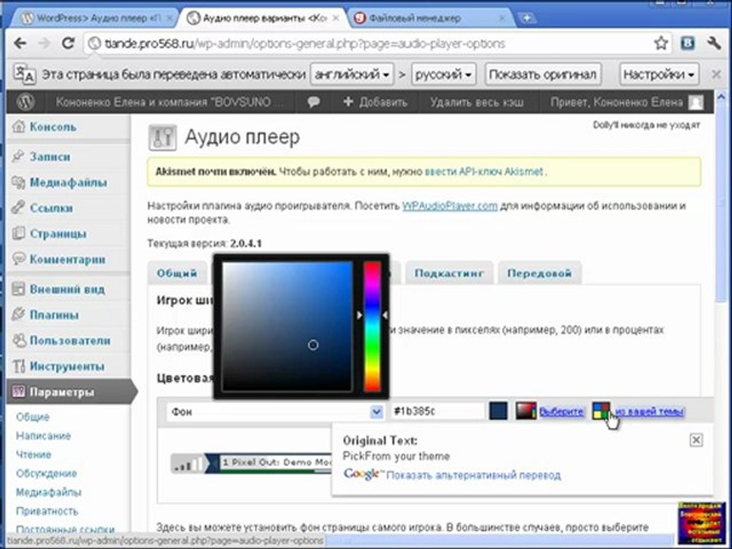Open 'Внешний вид' in the sidebar
This screenshot has width=732, height=549.
point(67,289)
